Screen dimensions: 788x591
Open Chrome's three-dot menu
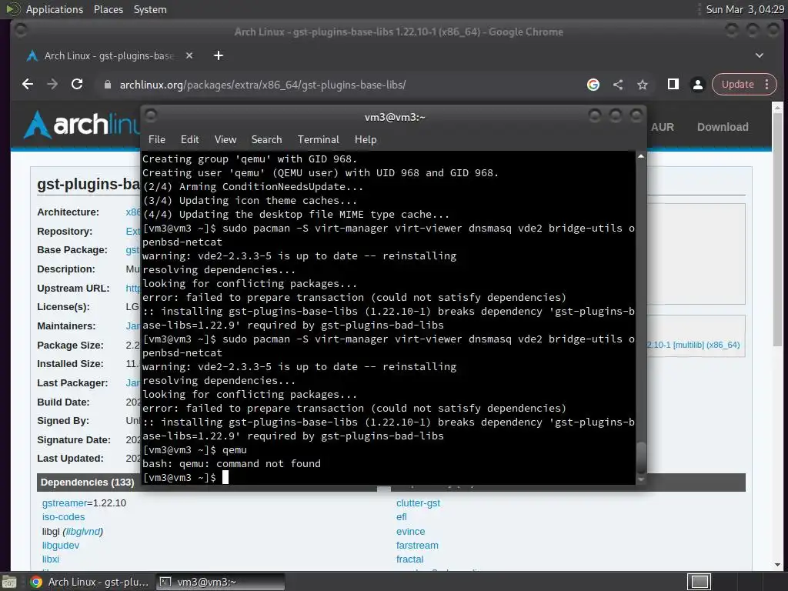click(x=767, y=85)
